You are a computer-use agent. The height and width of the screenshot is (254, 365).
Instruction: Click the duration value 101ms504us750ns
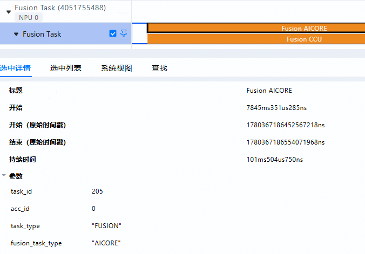pos(275,159)
